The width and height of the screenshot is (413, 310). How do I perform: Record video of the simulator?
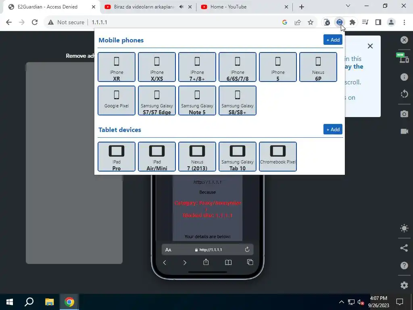pyautogui.click(x=404, y=131)
